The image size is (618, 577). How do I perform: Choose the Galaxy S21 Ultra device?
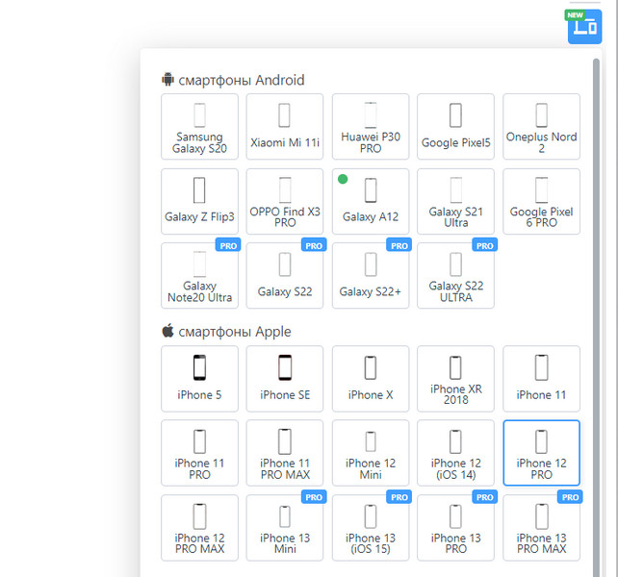point(455,201)
